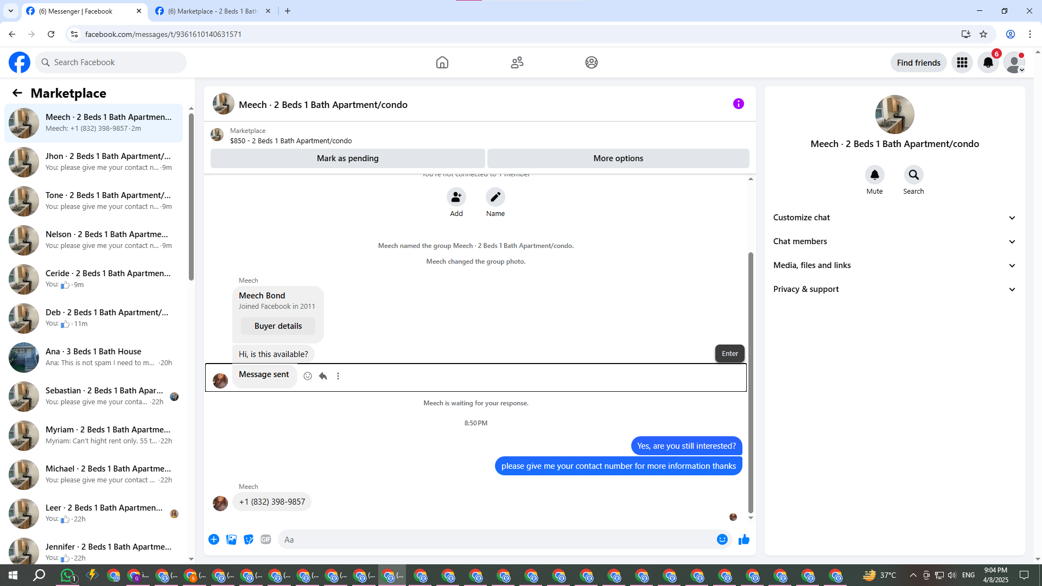Search within the conversation
Image resolution: width=1042 pixels, height=586 pixels.
point(913,175)
